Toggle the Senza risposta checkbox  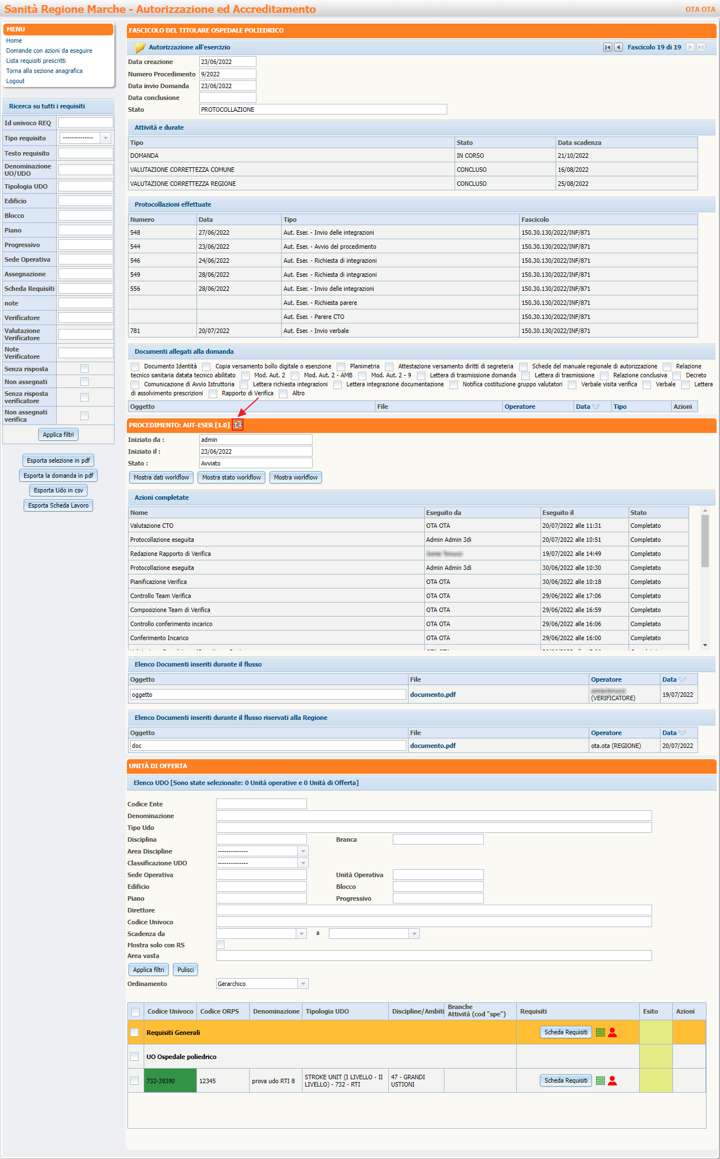coord(84,369)
